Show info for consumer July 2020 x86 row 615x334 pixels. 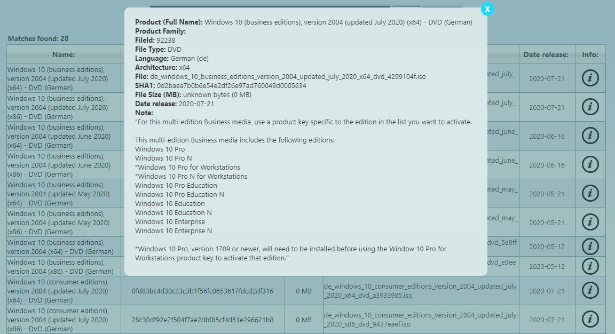pyautogui.click(x=590, y=319)
